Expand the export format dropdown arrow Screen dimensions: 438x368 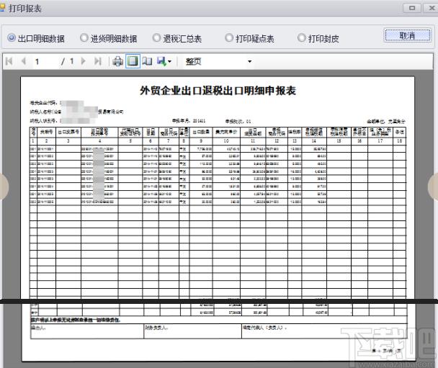coord(169,62)
